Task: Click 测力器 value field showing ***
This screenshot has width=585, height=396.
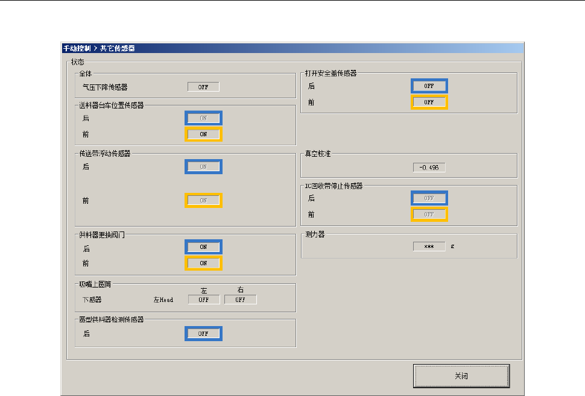Action: 429,247
